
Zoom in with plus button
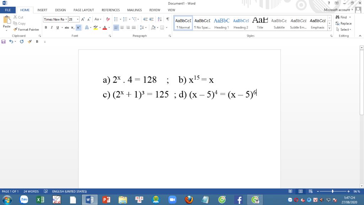pyautogui.click(x=348, y=191)
